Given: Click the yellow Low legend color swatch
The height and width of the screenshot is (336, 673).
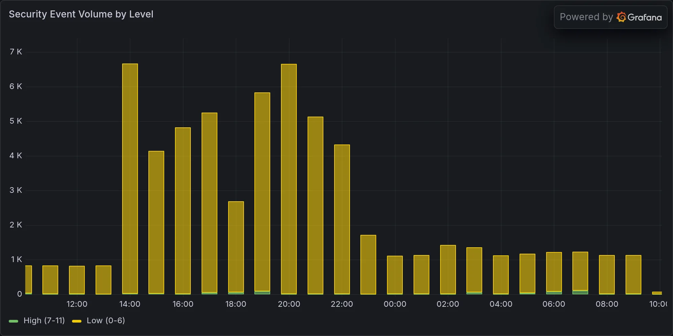Looking at the screenshot, I should tap(77, 321).
